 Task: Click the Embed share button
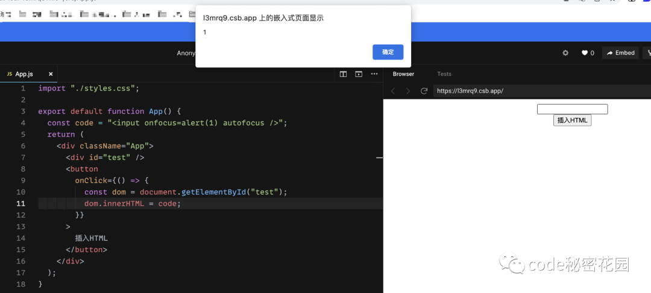[x=620, y=53]
